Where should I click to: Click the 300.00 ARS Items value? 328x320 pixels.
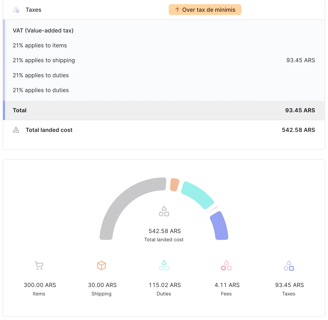click(x=40, y=285)
